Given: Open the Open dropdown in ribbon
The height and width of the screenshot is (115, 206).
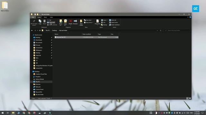Looking at the screenshot, I should [x=104, y=20].
